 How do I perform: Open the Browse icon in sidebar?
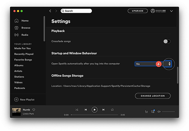click(x=16, y=28)
